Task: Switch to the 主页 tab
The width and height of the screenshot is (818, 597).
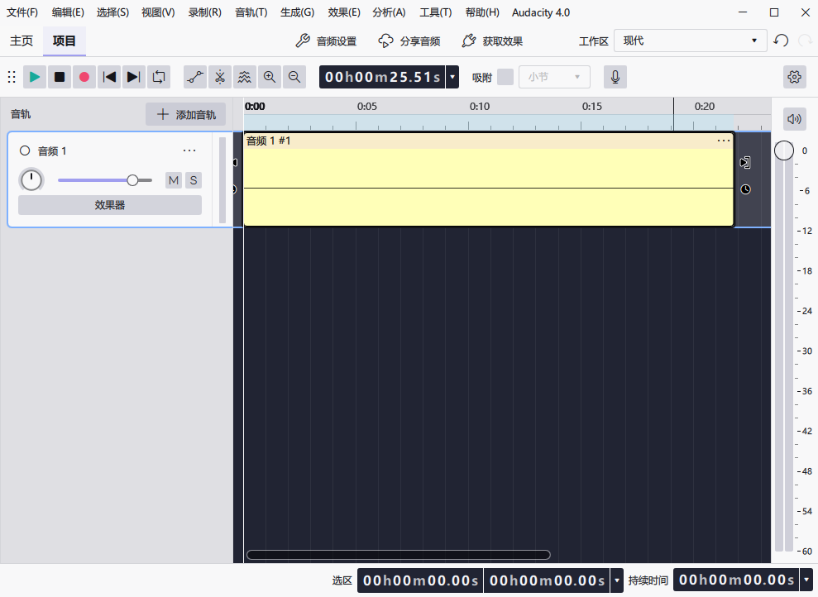Action: (22, 41)
